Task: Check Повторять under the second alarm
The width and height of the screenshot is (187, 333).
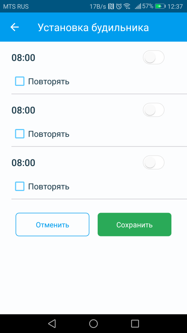Action: [x=20, y=134]
